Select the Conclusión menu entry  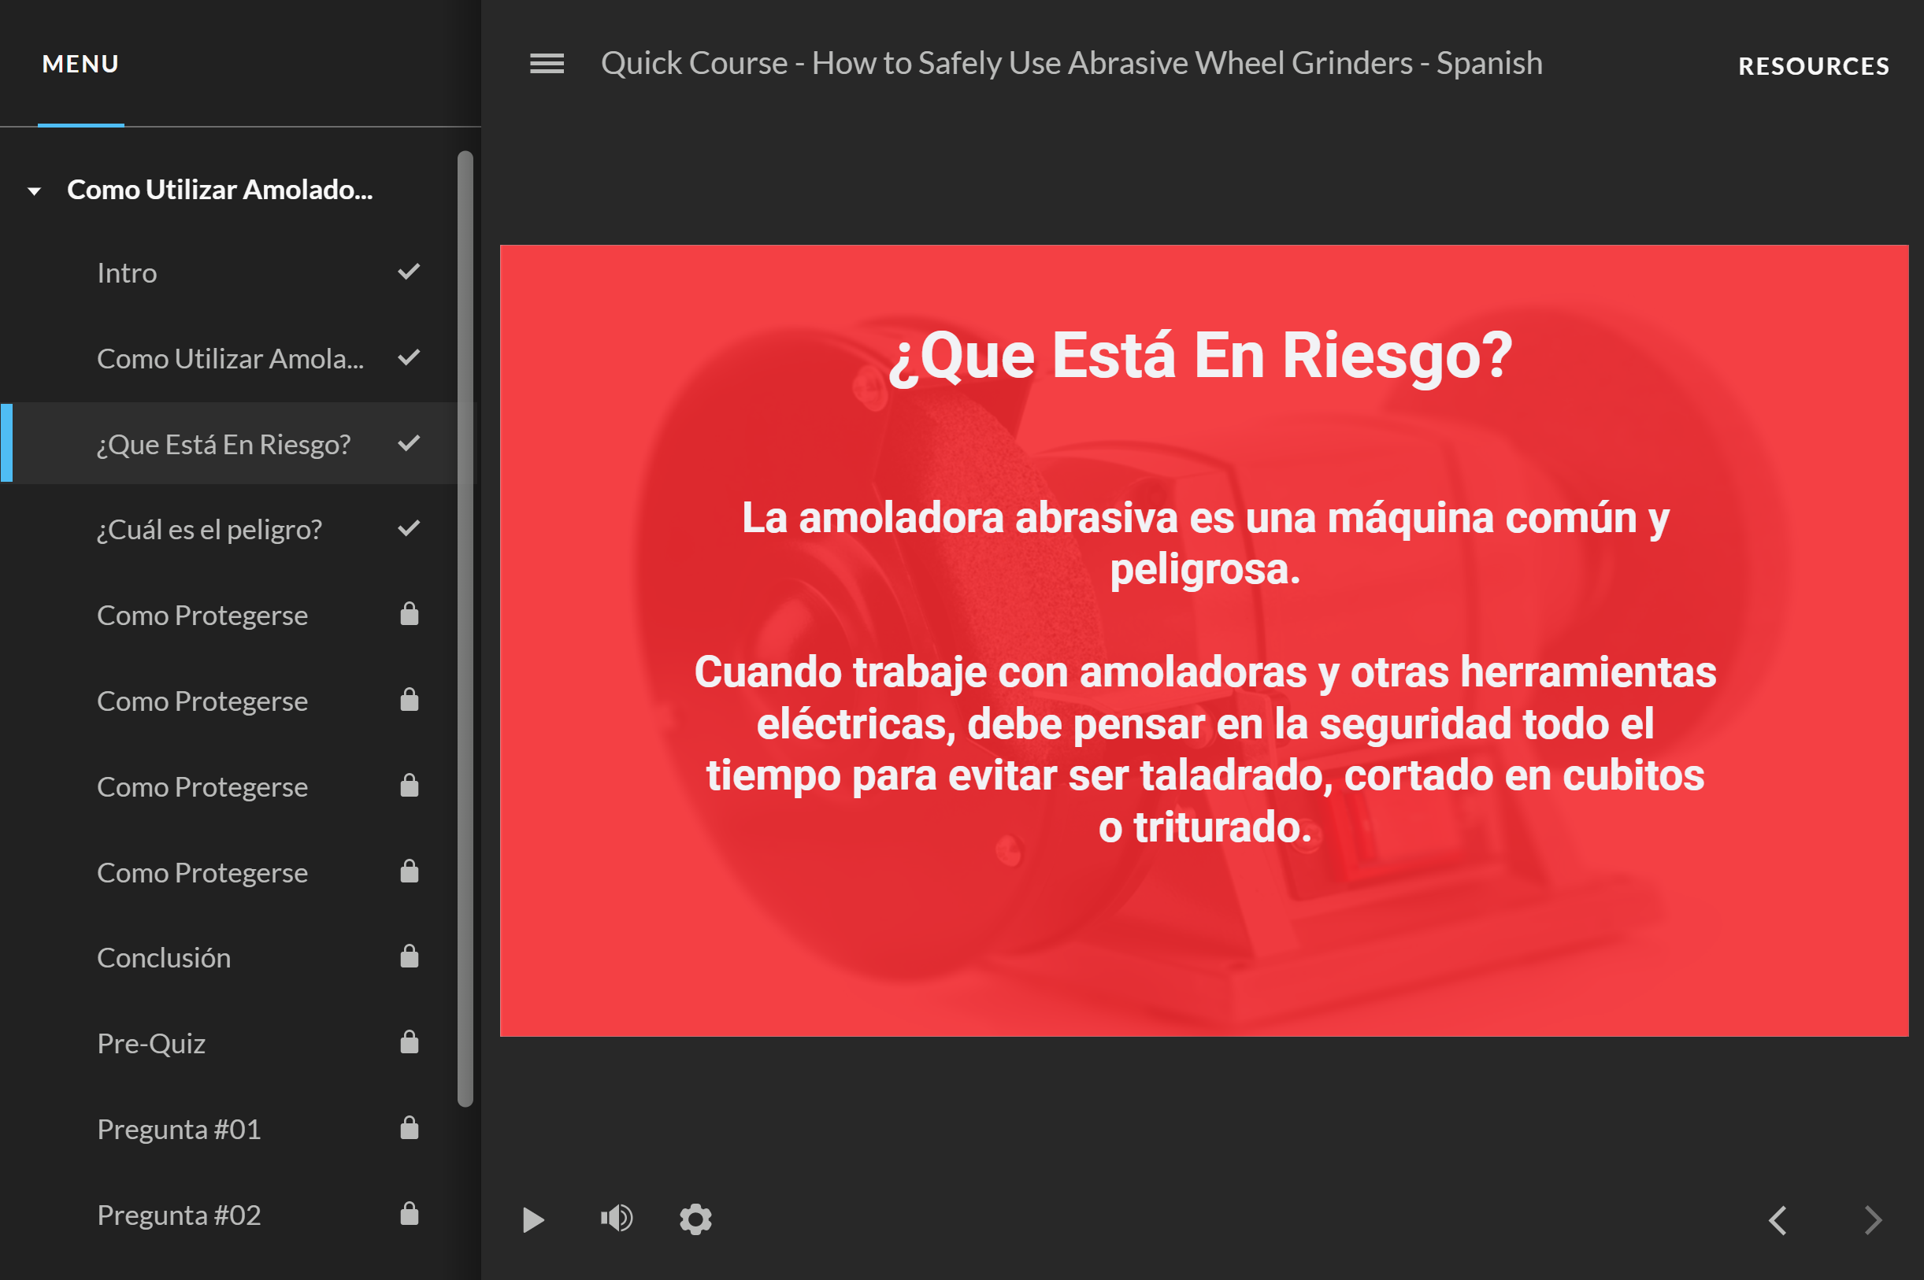click(237, 957)
